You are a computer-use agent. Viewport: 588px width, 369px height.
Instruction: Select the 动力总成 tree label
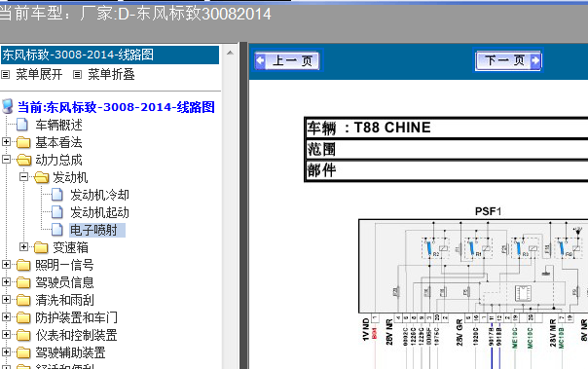[x=58, y=160]
